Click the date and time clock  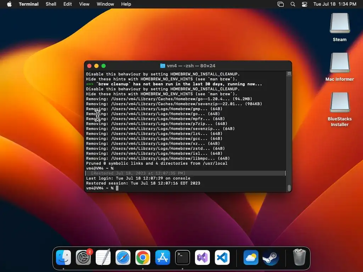click(x=335, y=4)
